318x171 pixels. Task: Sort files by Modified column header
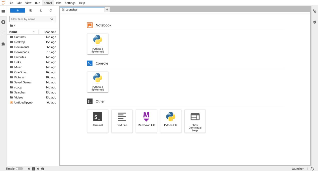(48, 32)
